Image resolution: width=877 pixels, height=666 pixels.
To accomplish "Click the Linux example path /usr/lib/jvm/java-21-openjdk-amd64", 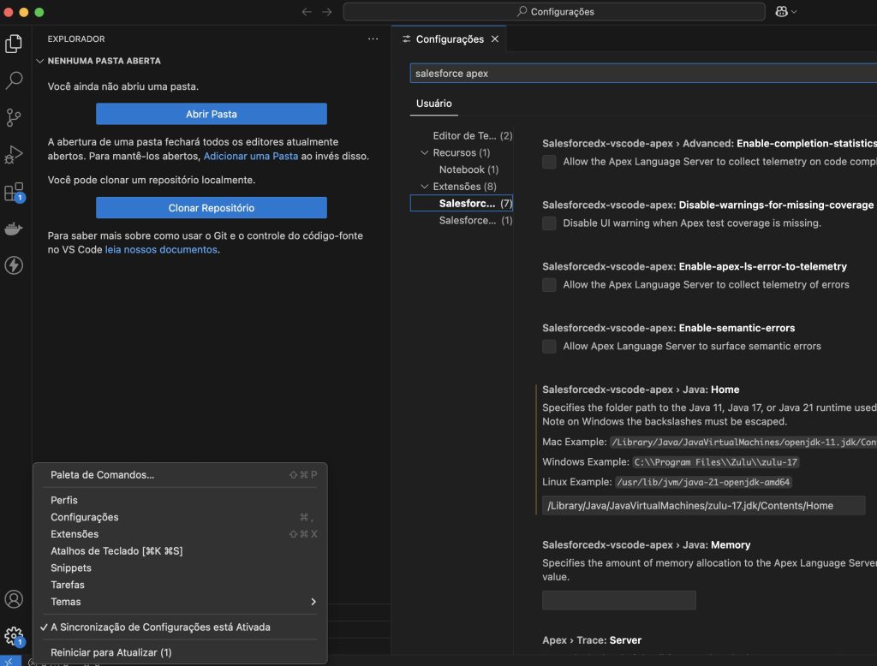I will tap(703, 482).
